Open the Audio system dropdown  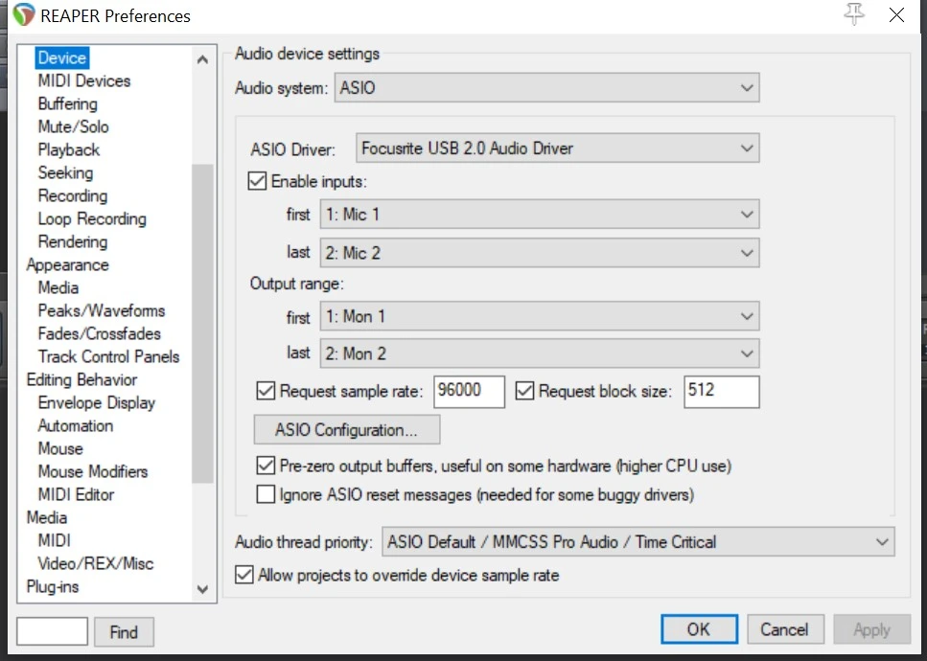click(x=547, y=88)
